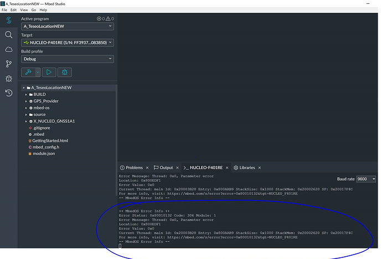Click the Problems tab info icon

point(122,167)
